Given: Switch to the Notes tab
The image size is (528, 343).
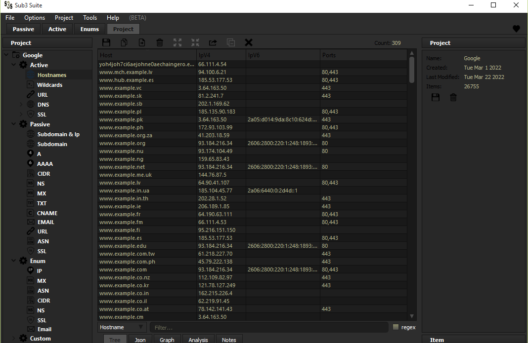Looking at the screenshot, I should (229, 340).
